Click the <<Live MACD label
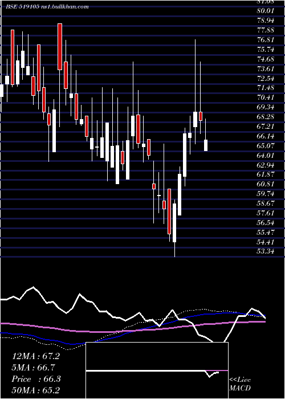The height and width of the screenshot is (399, 285). 240,384
